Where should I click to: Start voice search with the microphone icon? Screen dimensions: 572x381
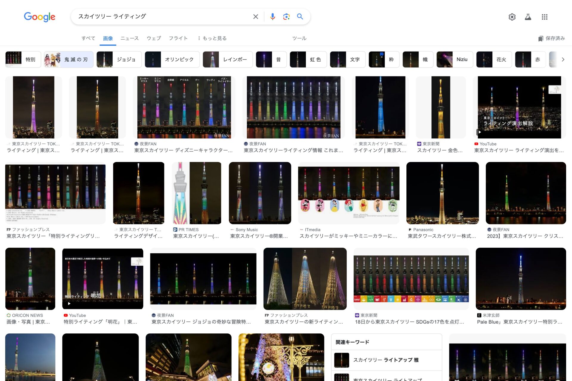(x=272, y=17)
